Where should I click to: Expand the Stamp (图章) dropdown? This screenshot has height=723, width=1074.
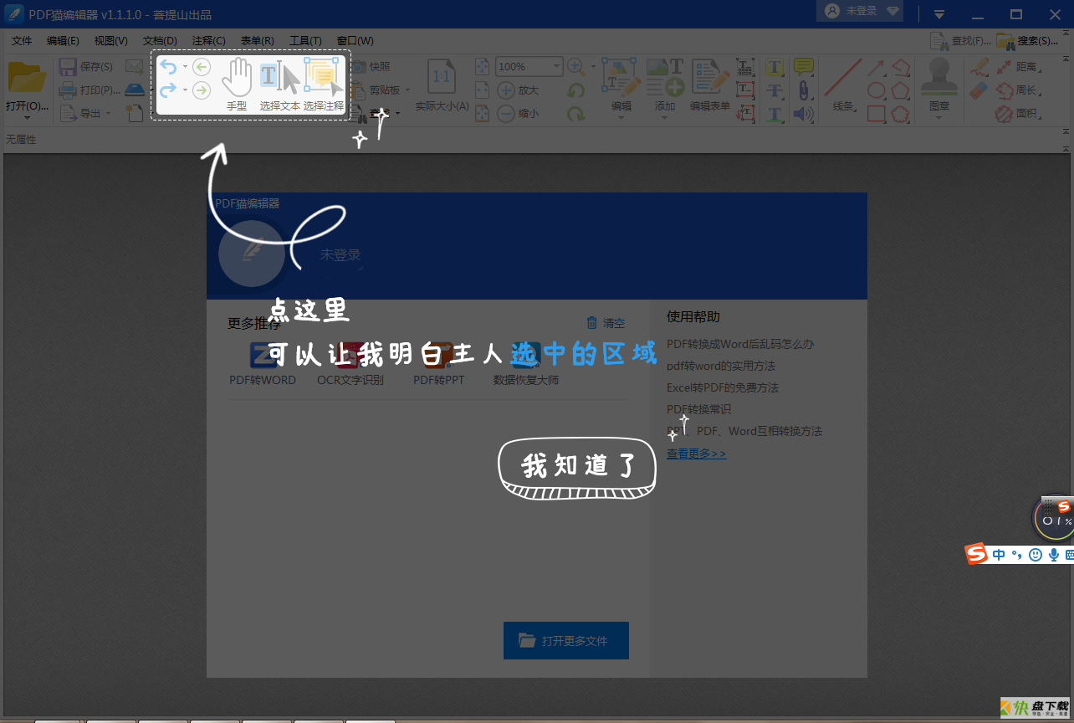coord(938,118)
